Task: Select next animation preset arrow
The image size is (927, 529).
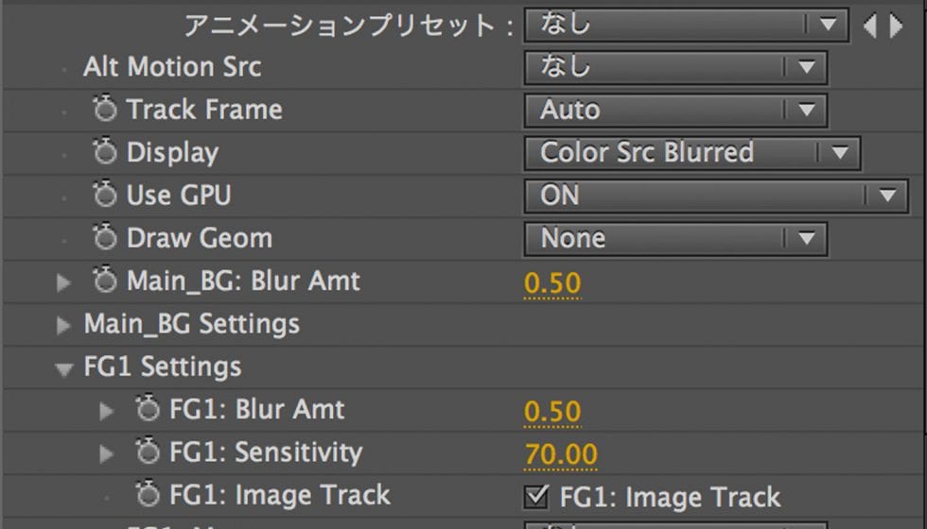Action: coord(897,26)
